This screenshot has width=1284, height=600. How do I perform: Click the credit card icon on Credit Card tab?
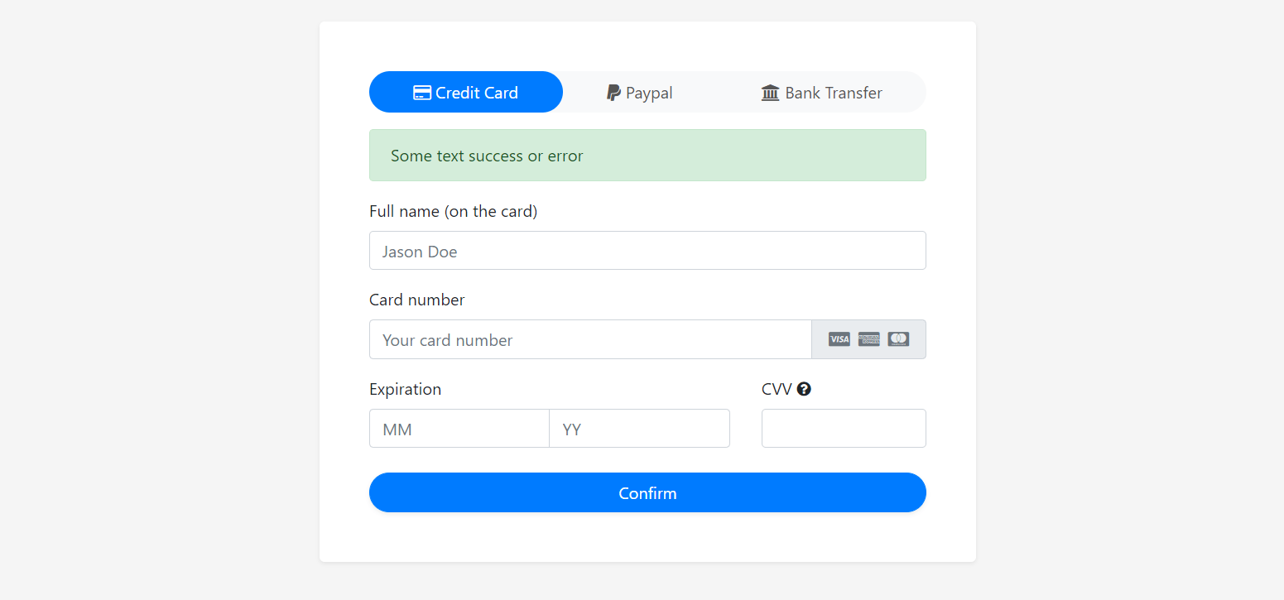click(422, 92)
